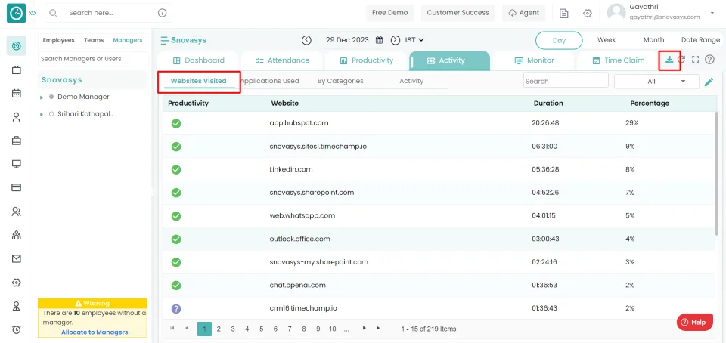Download the activity report
Screen dimensions: 726x343
(669, 60)
